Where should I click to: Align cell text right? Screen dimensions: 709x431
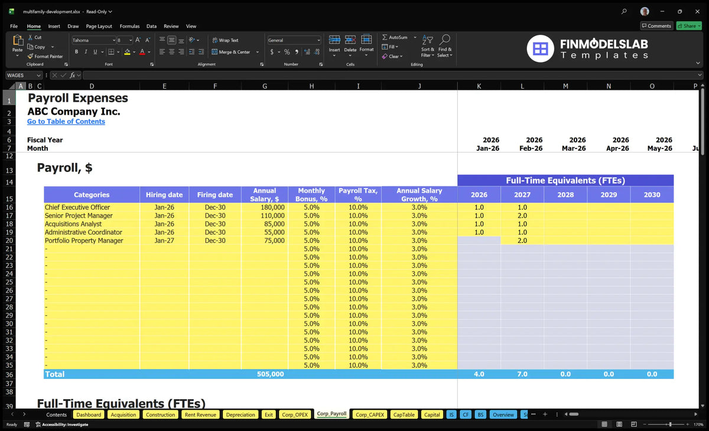tap(181, 52)
